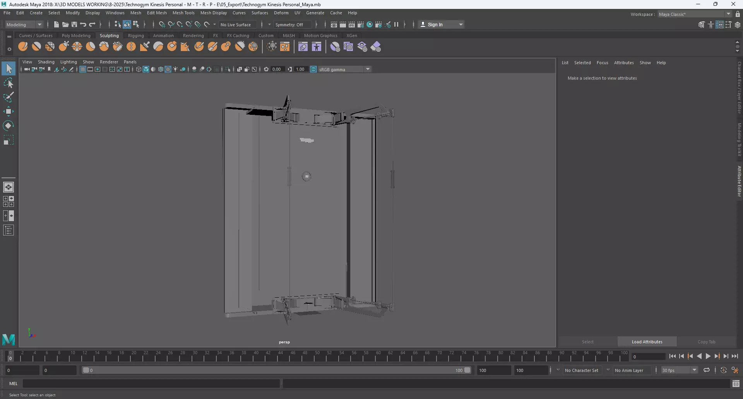This screenshot has height=399, width=743.
Task: Select the Sculpt tool on the shelf
Action: coord(23,47)
